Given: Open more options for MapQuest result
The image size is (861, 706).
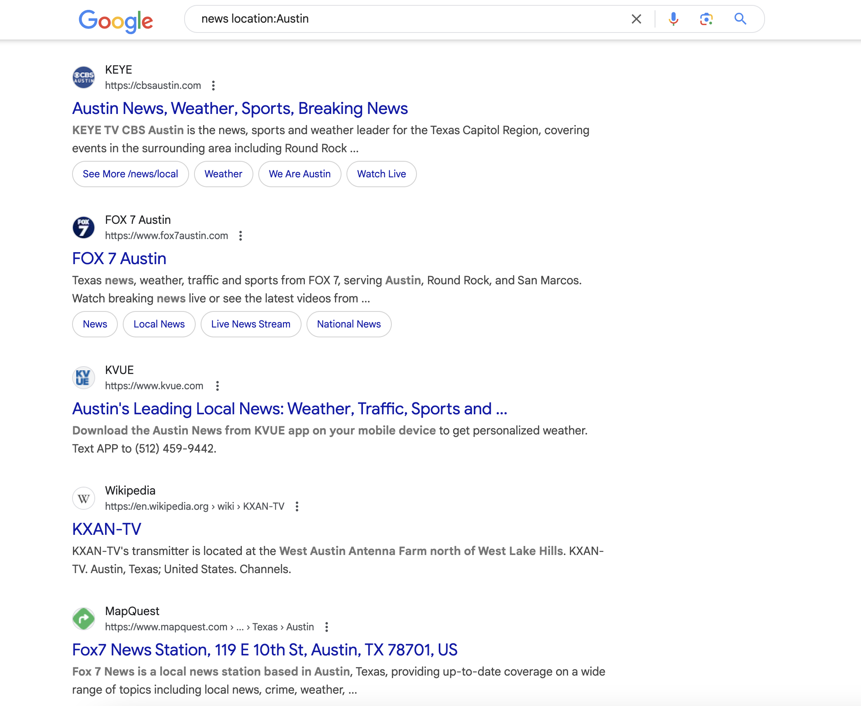Looking at the screenshot, I should click(x=327, y=627).
